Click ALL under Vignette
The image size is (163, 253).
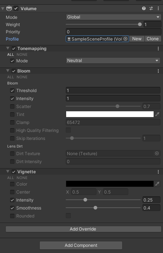[10, 178]
